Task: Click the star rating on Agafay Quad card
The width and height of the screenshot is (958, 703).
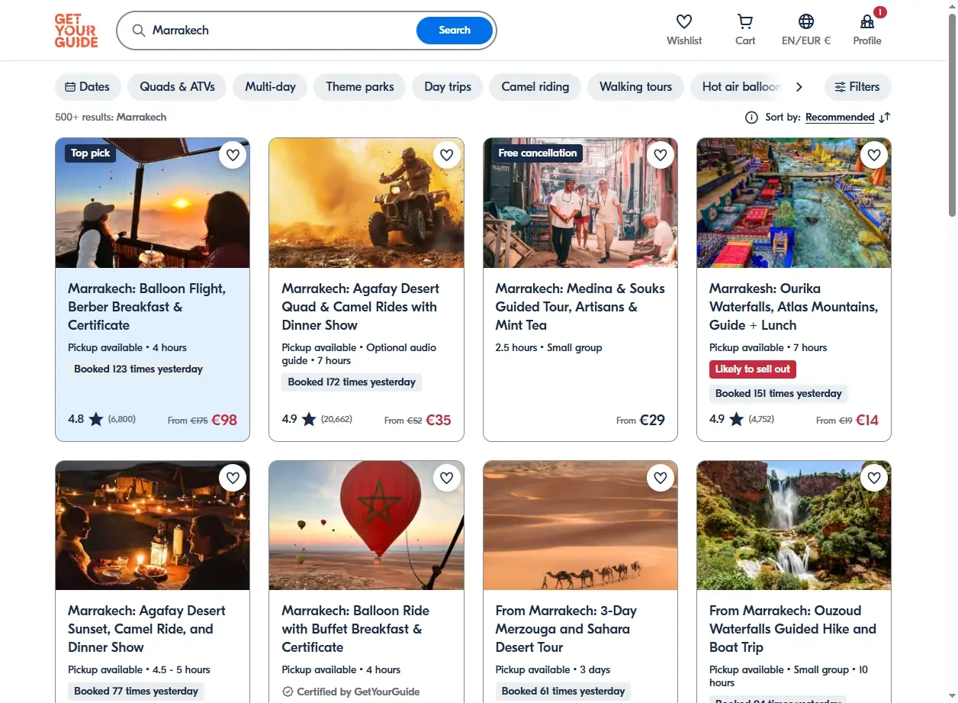Action: [309, 419]
